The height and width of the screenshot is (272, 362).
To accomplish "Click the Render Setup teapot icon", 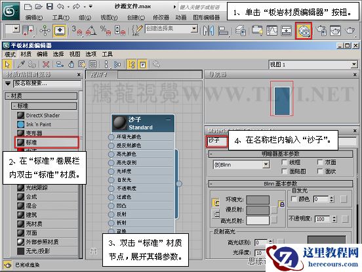I will tap(321, 31).
